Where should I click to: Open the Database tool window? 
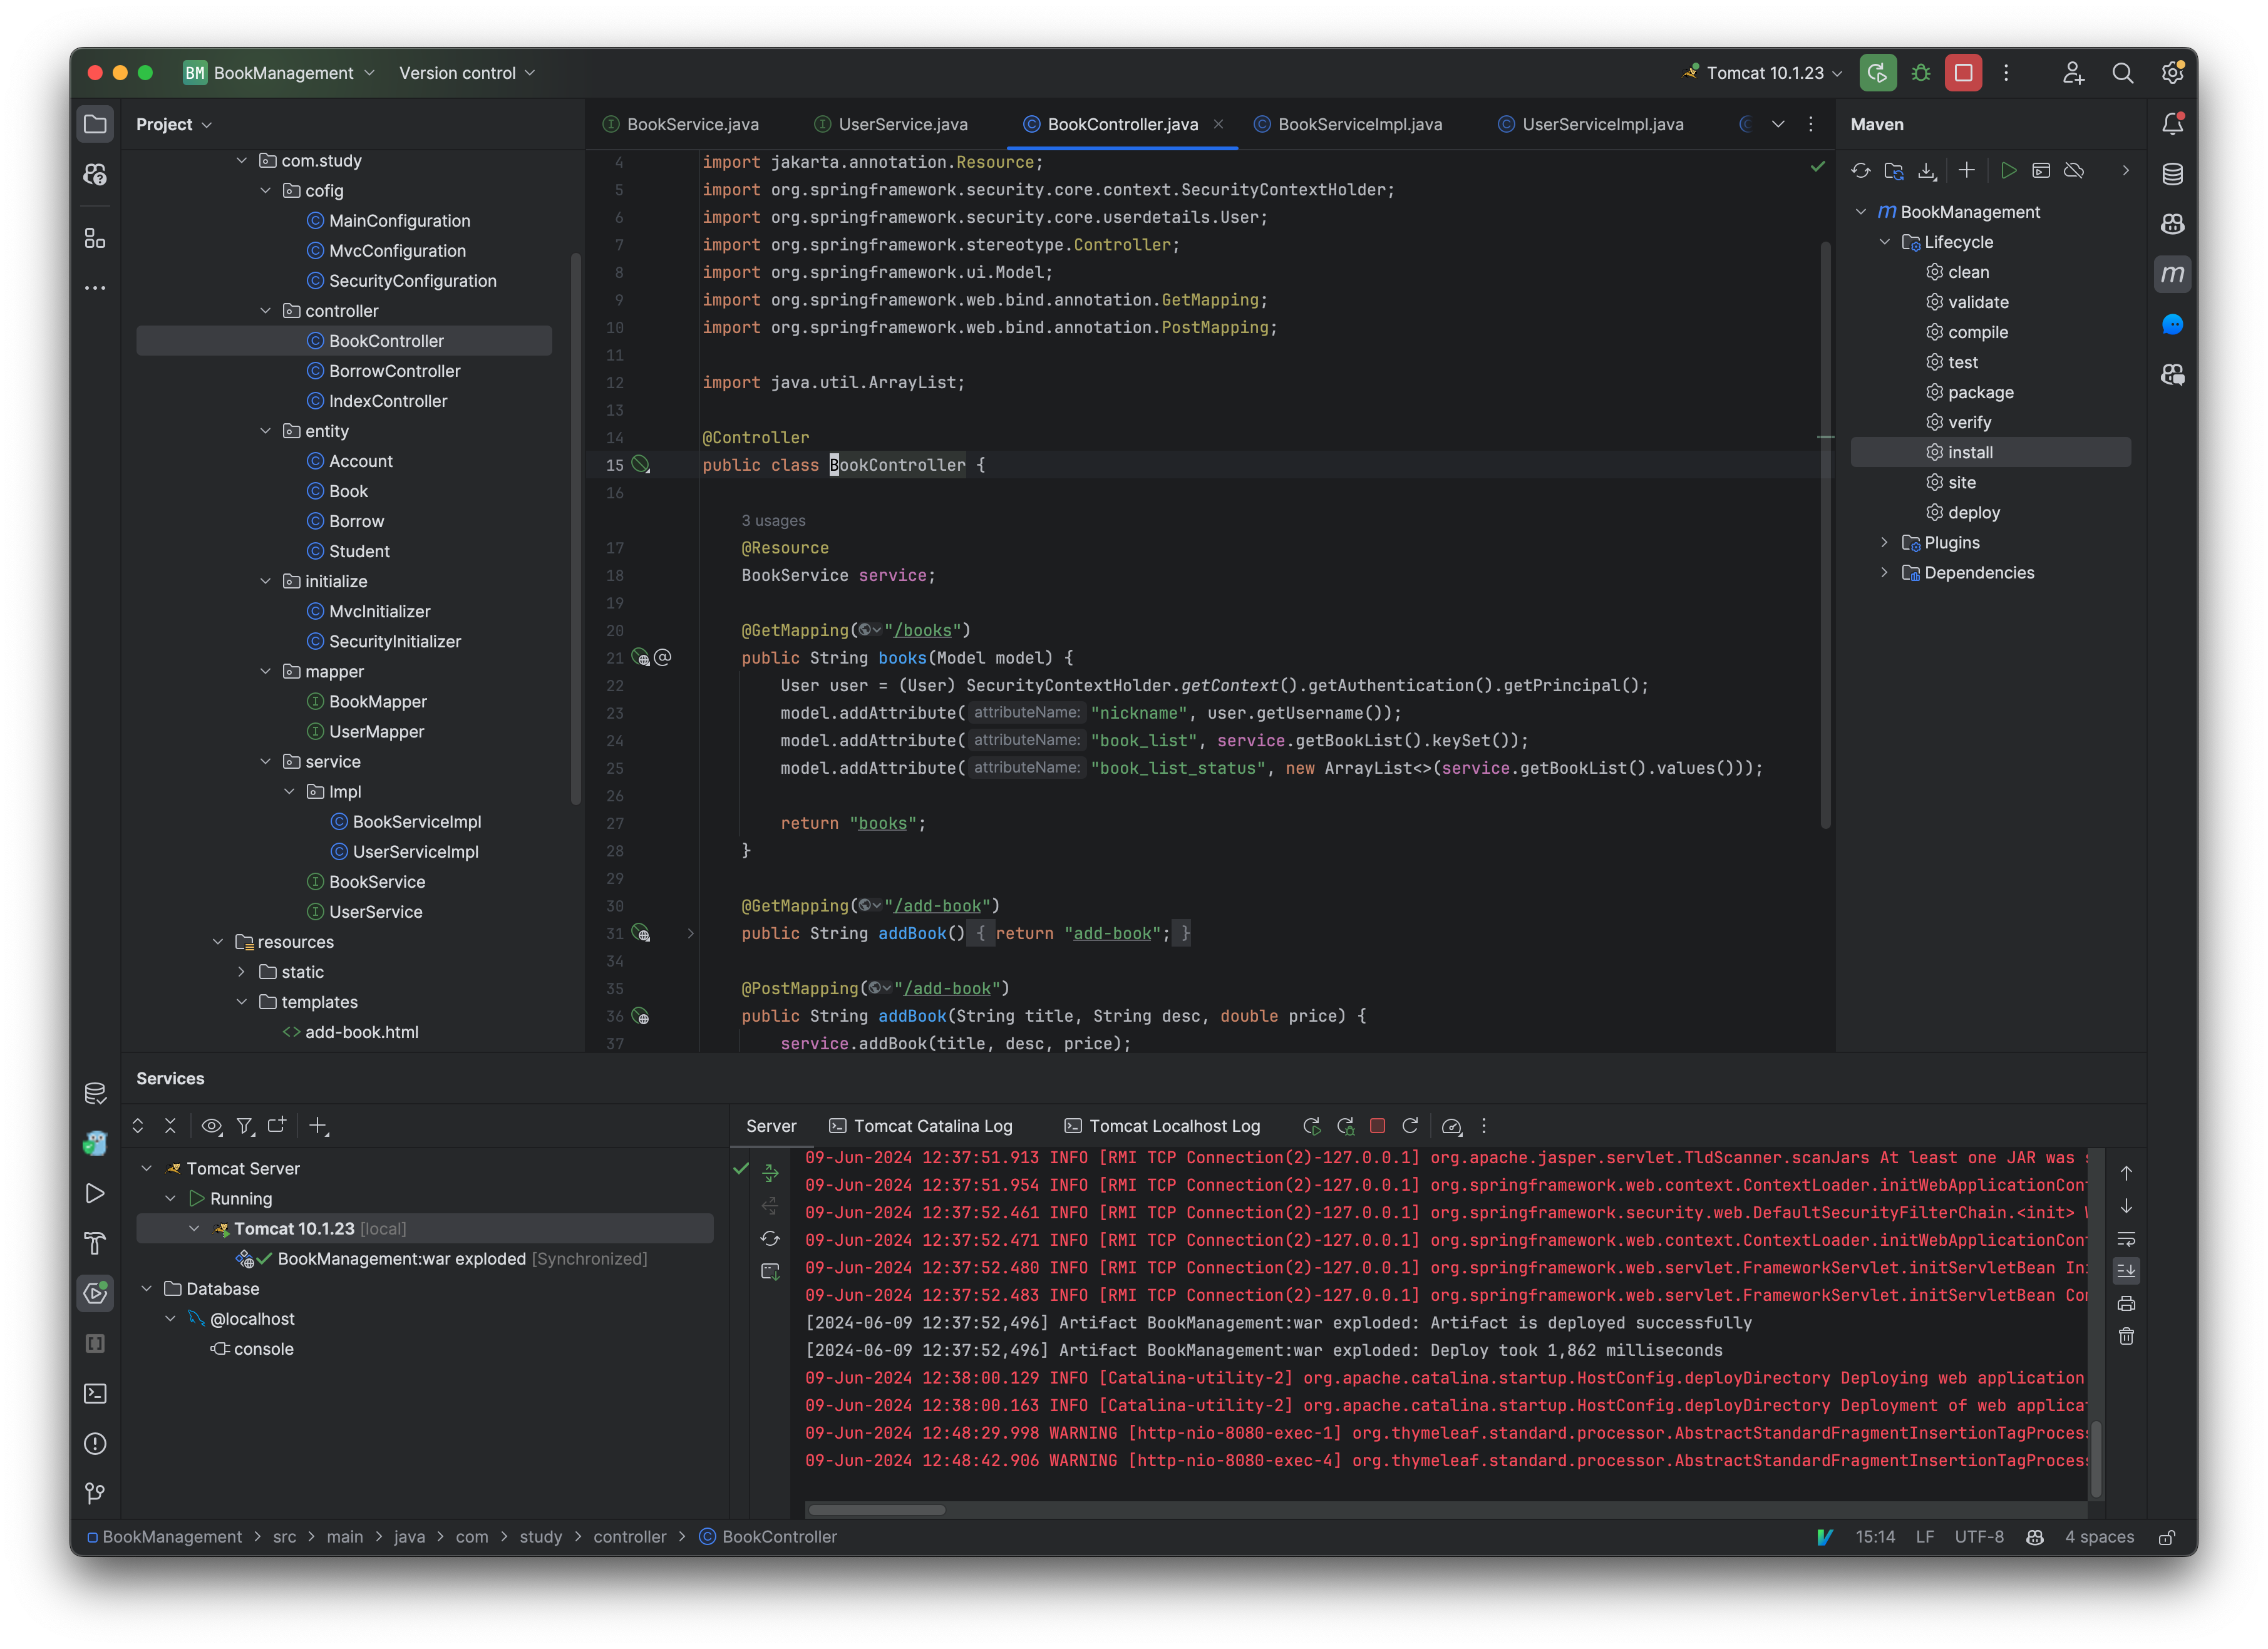pyautogui.click(x=2172, y=173)
